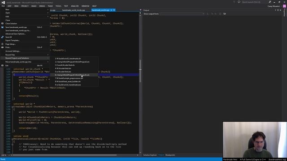The height and width of the screenshot is (161, 287).
Task: Open recent item 2 Win32Project2.sln
Action: click(x=74, y=62)
